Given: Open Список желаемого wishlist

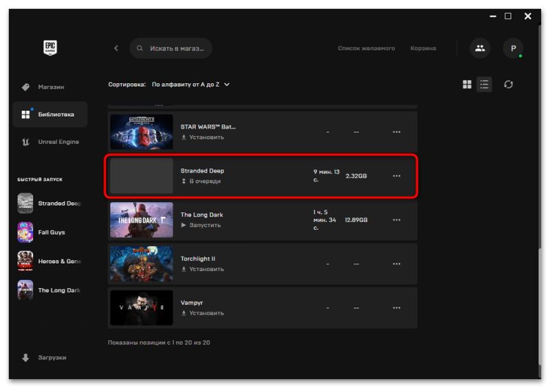Looking at the screenshot, I should 366,48.
